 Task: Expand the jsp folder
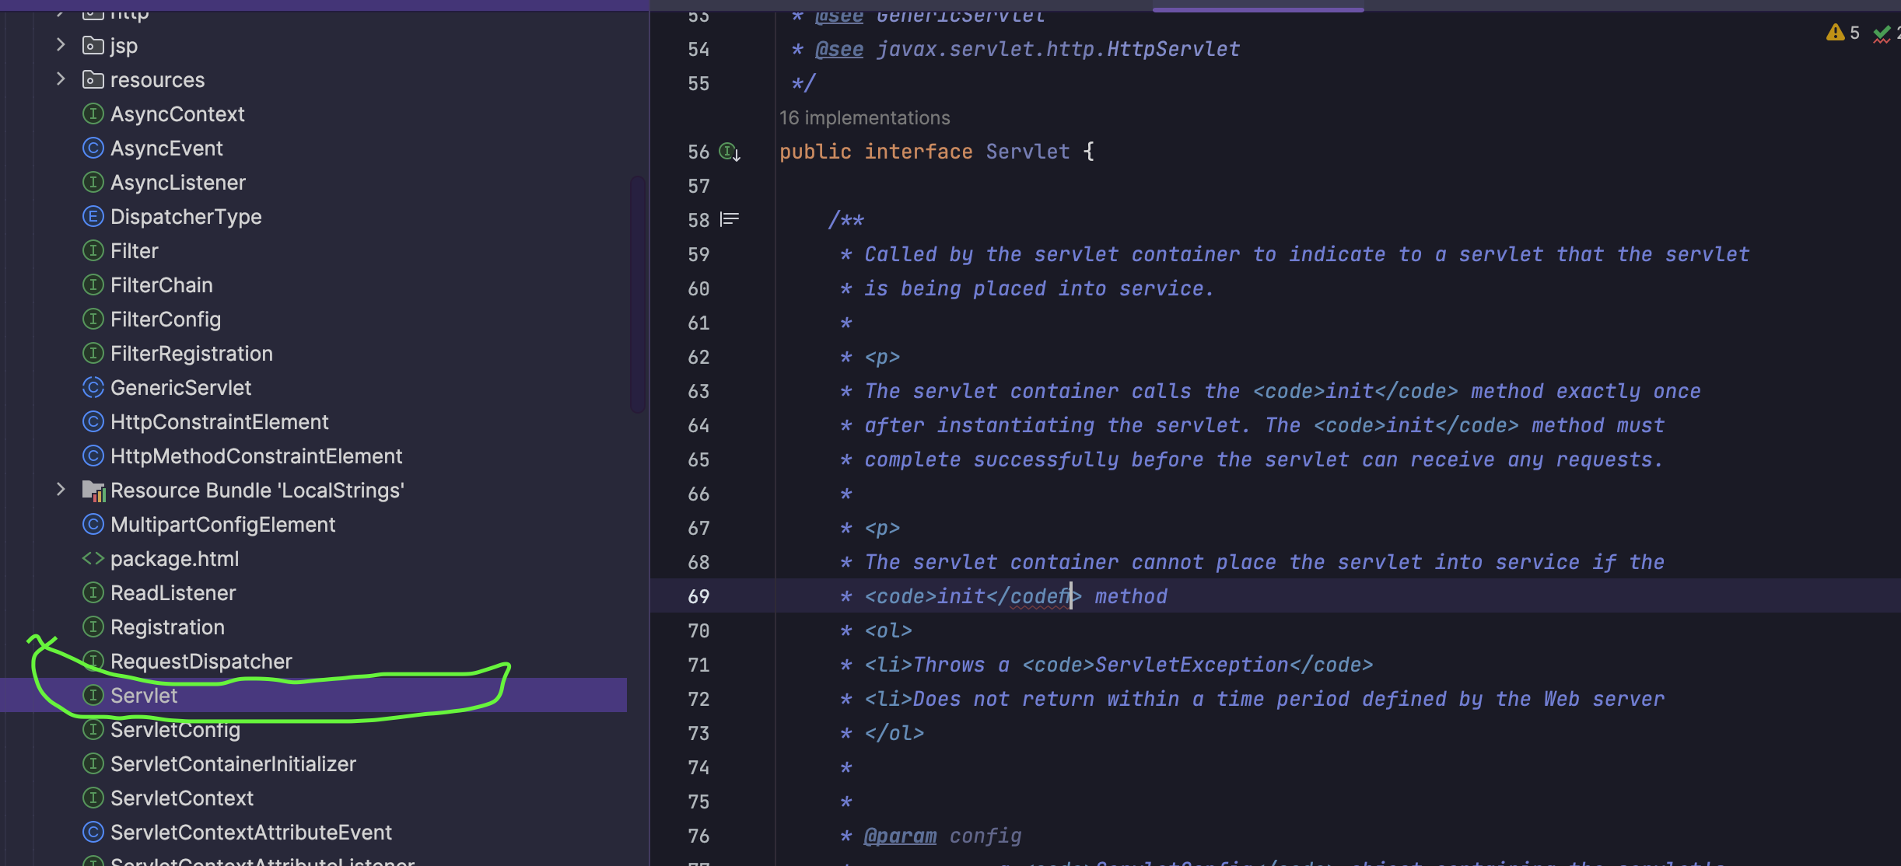point(61,45)
